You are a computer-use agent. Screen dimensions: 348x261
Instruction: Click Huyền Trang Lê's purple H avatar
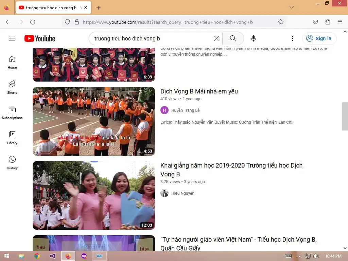click(x=164, y=110)
